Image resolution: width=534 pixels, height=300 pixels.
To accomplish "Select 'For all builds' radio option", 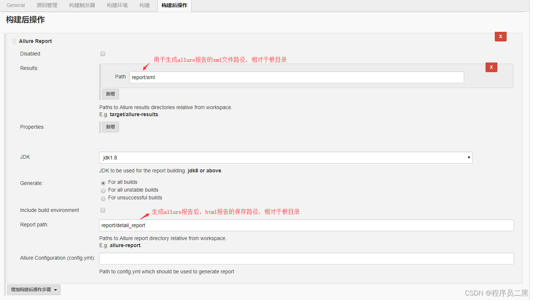I will coord(103,183).
